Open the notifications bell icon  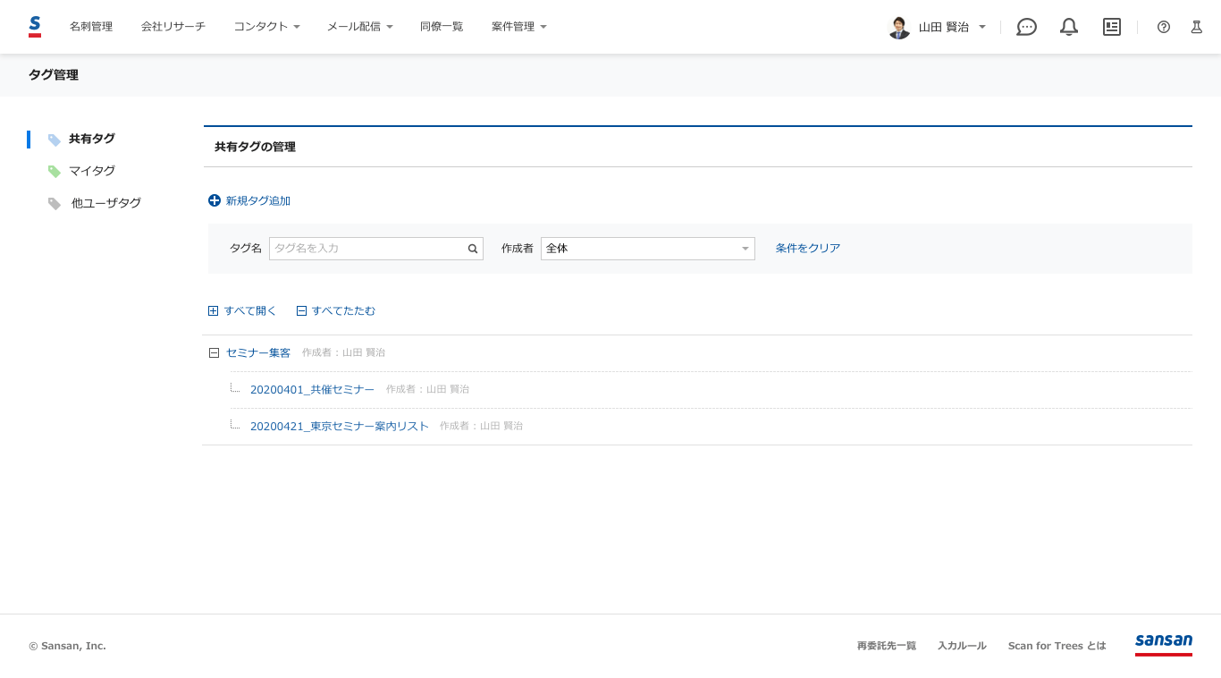[x=1069, y=27]
